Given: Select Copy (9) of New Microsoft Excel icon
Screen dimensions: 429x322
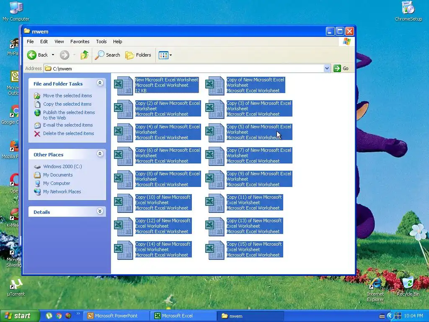Looking at the screenshot, I should (215, 180).
